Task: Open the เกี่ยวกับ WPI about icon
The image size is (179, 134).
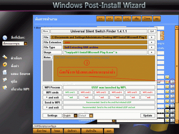Action: [5, 88]
